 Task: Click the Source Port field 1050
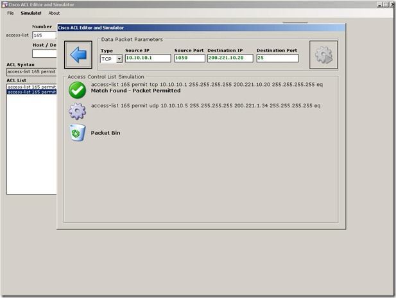coord(189,58)
